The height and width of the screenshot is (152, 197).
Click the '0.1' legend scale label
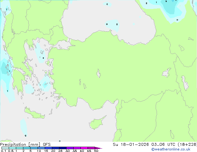click(3, 151)
